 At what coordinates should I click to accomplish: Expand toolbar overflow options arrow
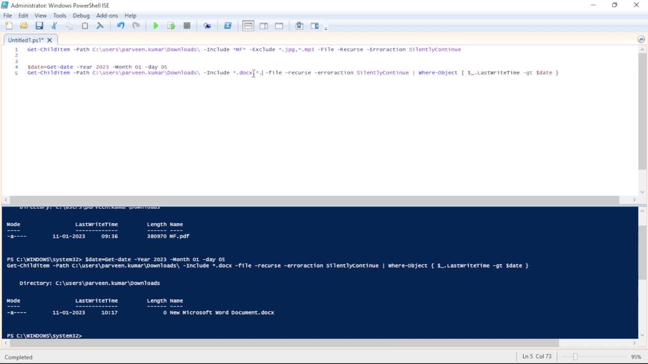(x=326, y=28)
